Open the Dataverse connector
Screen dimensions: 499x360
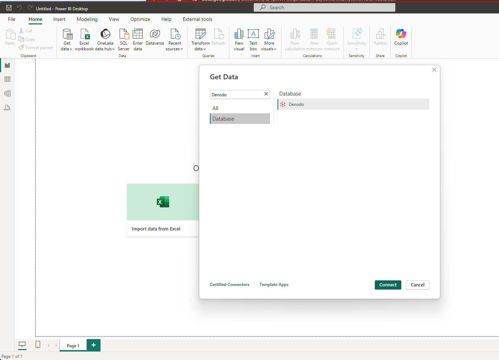click(155, 37)
